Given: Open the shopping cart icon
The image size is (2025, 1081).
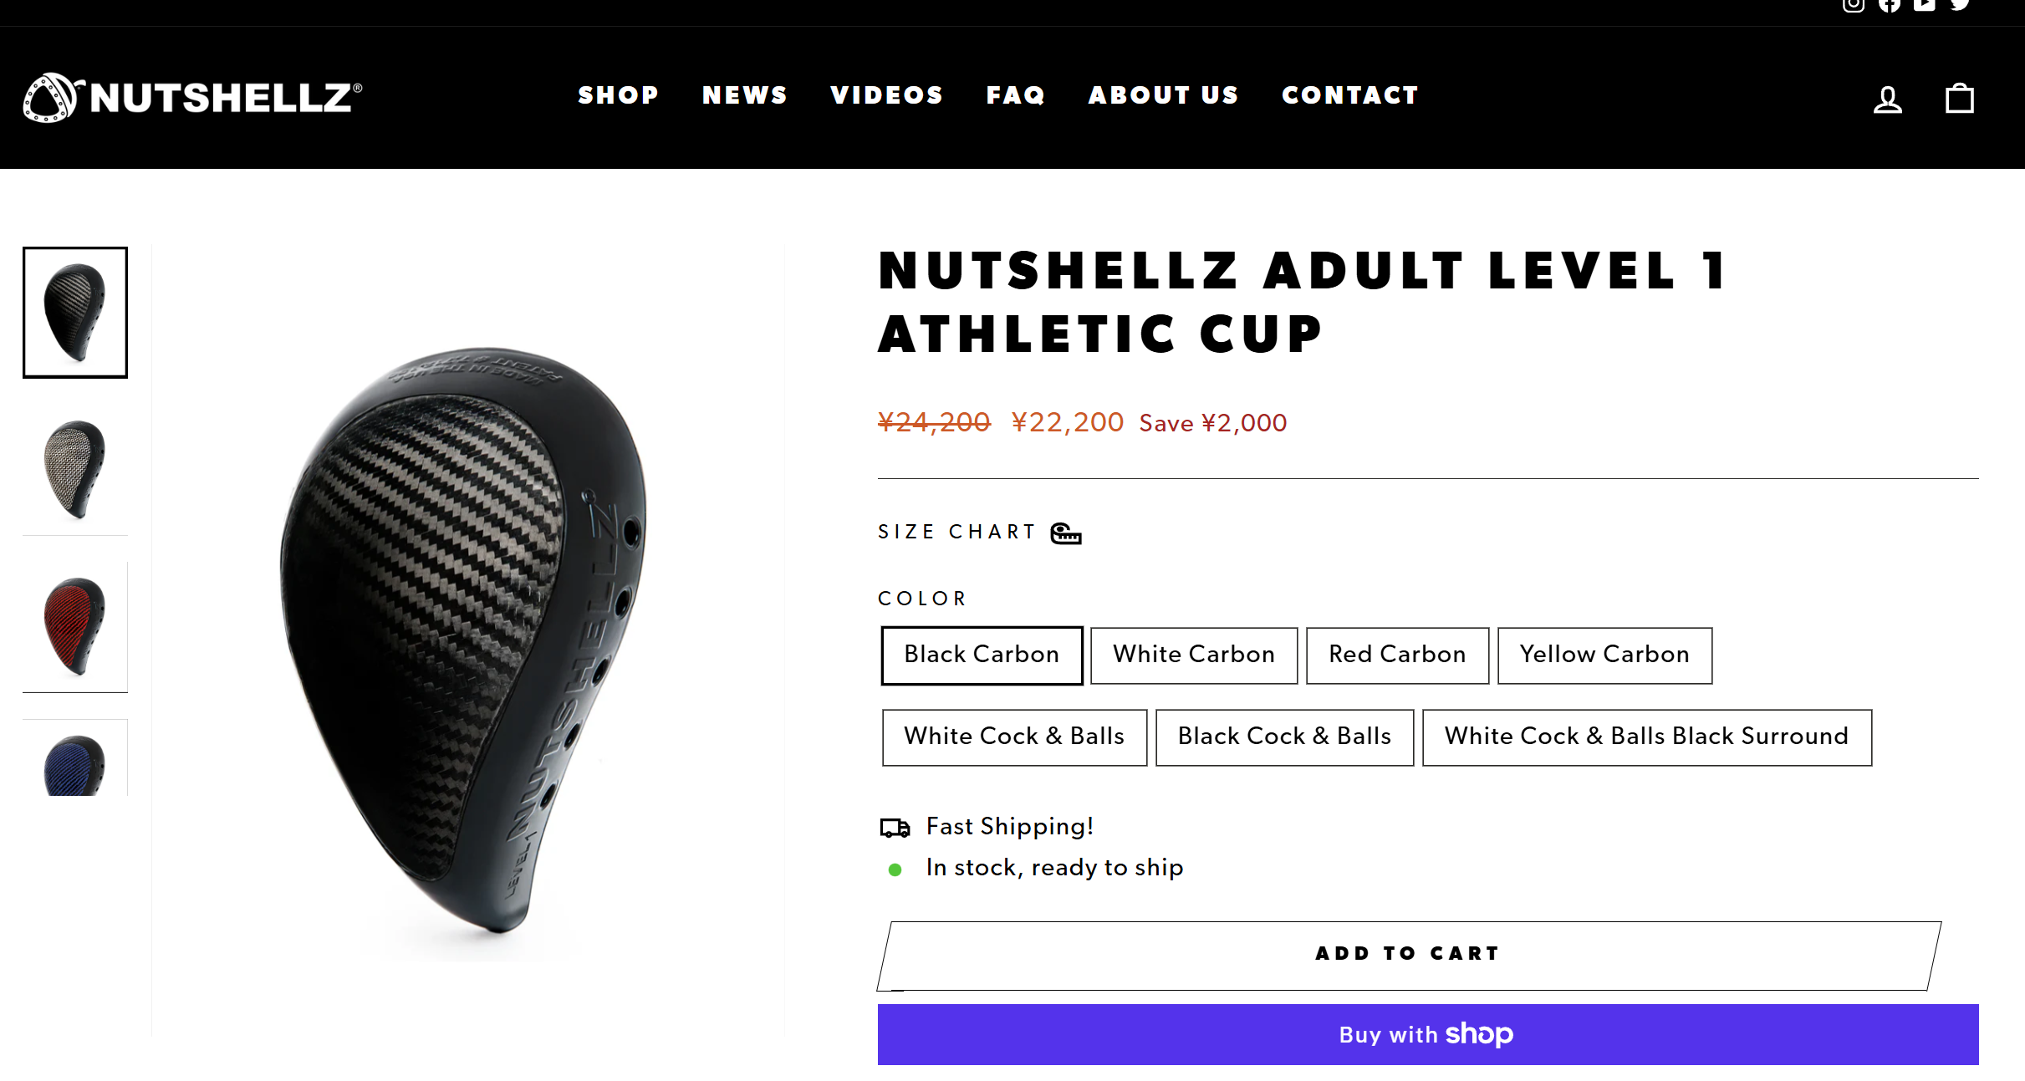Looking at the screenshot, I should coord(1959,99).
